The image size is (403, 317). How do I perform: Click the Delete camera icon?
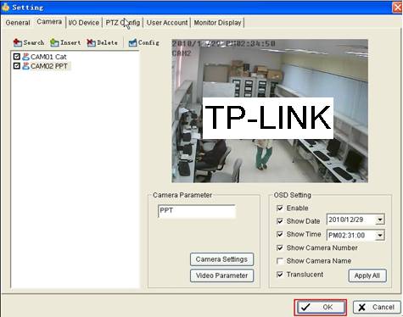[91, 42]
